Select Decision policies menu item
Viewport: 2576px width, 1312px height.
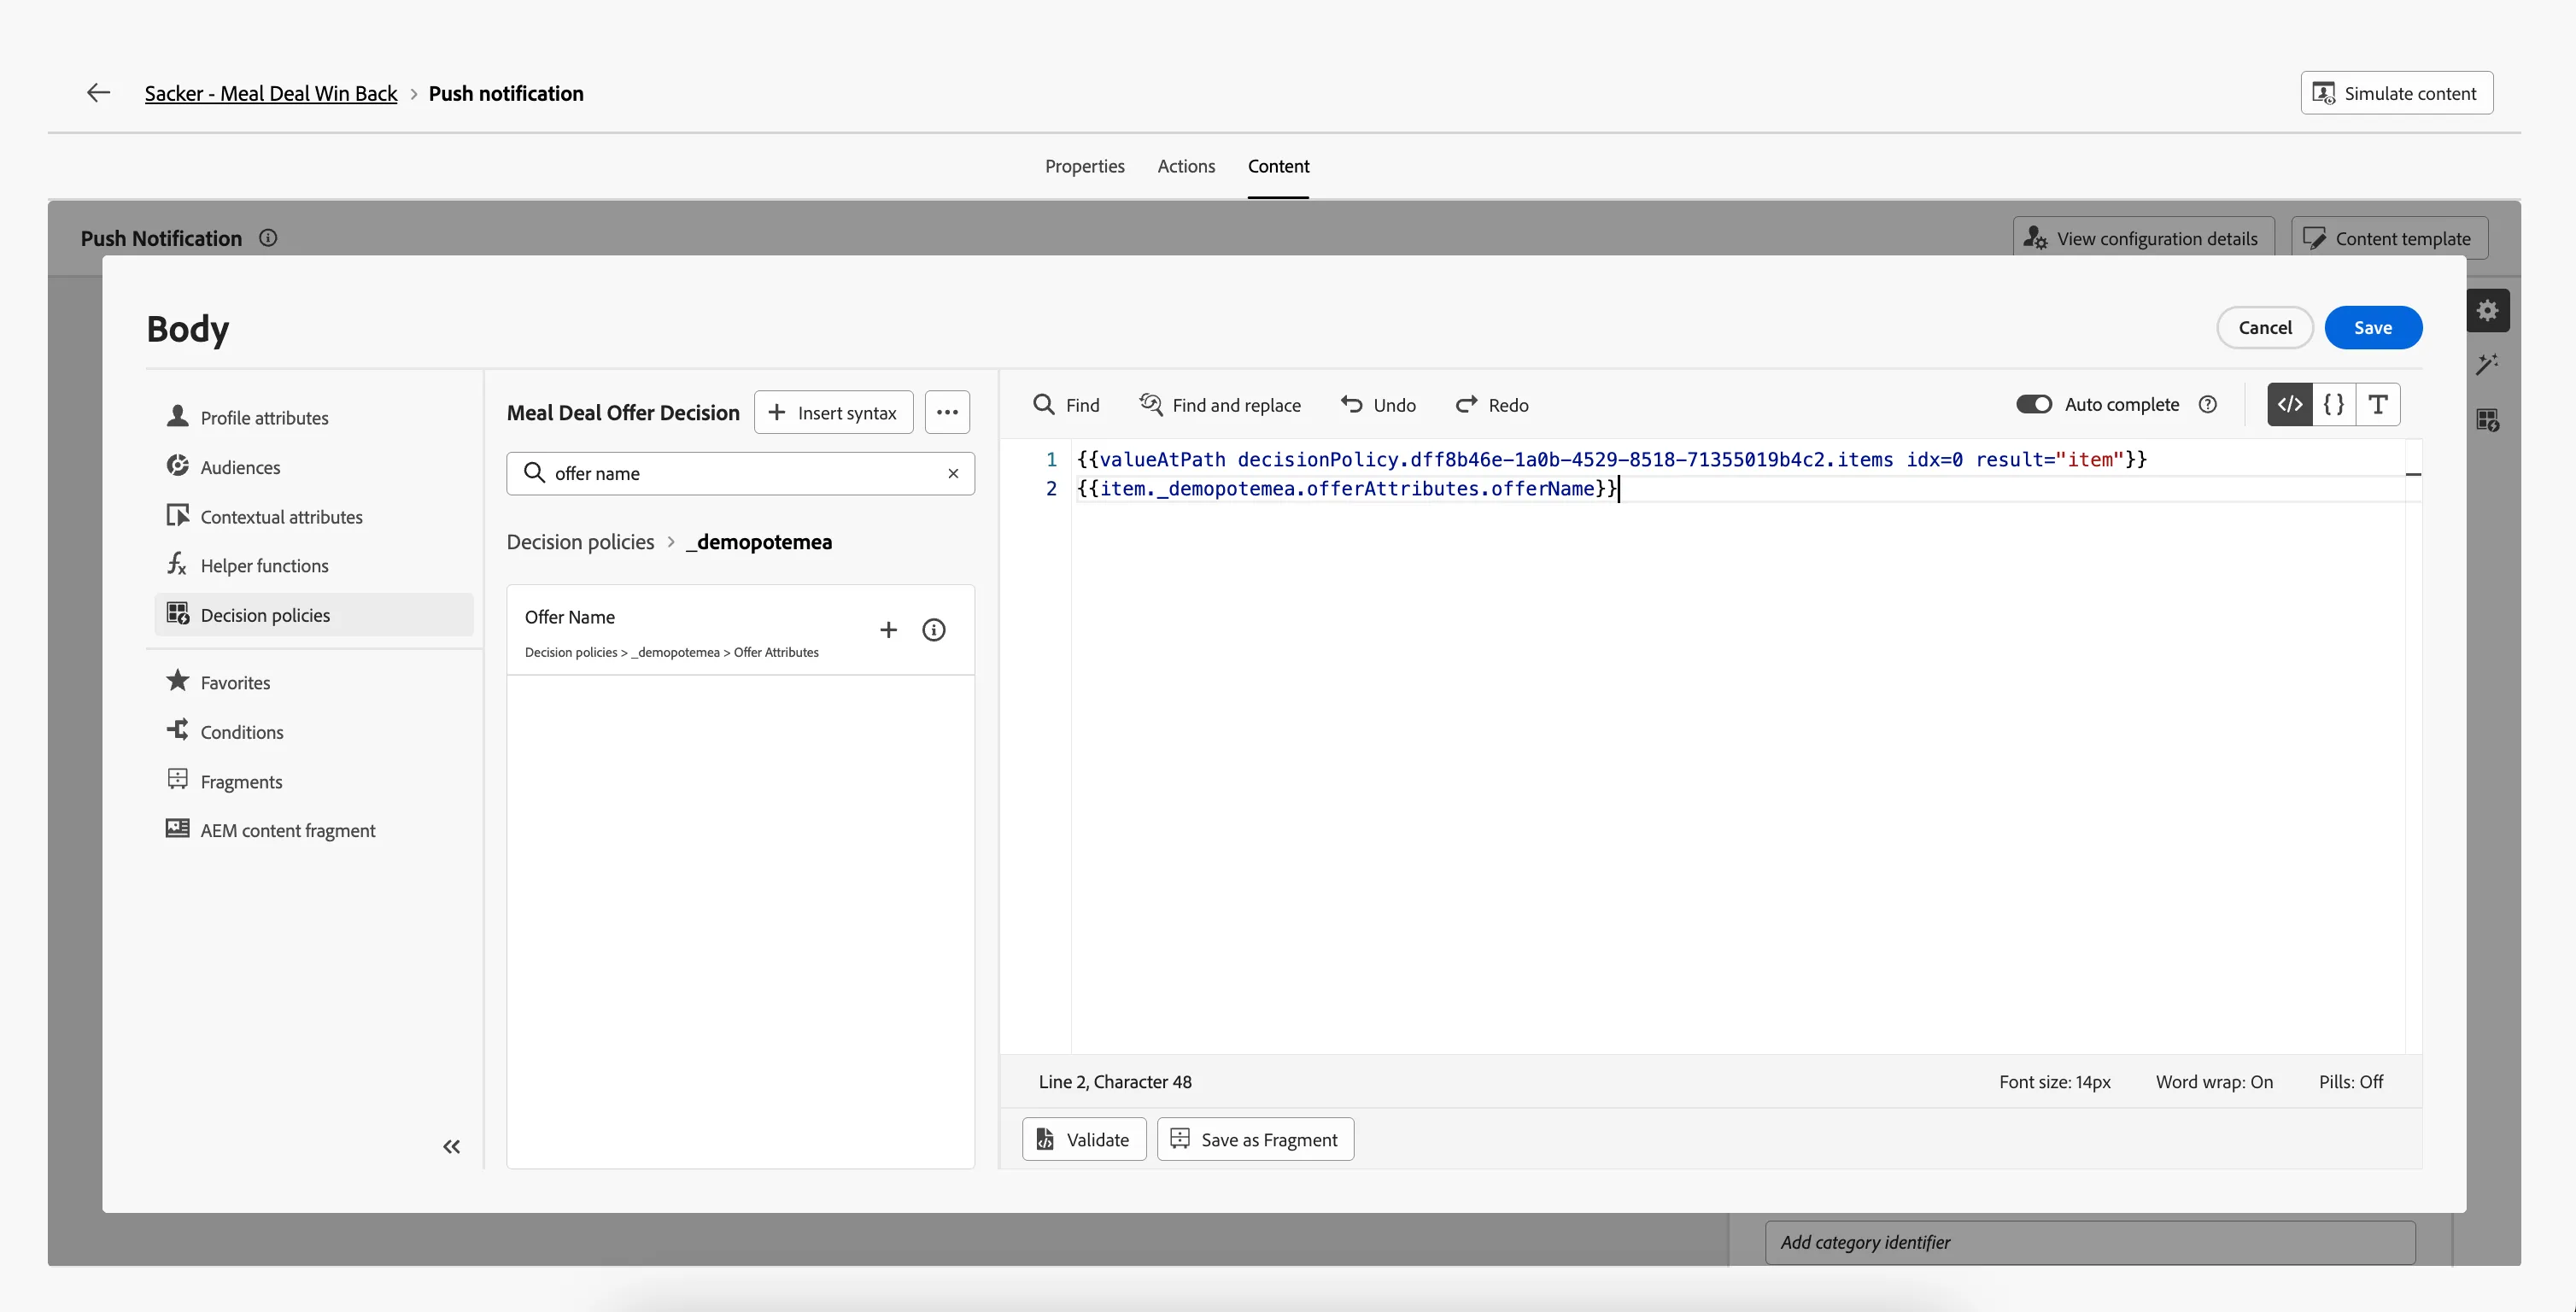tap(314, 615)
